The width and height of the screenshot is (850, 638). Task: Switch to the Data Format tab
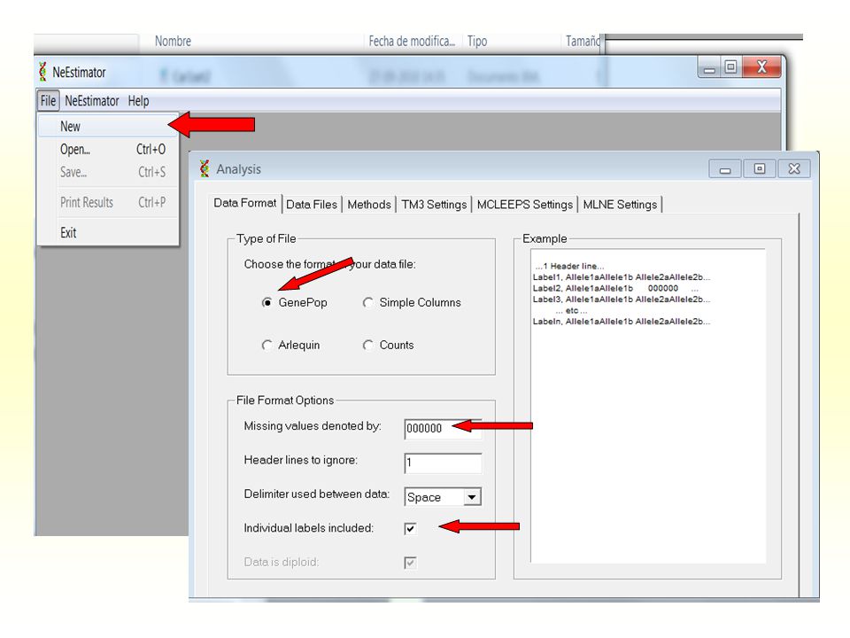click(x=245, y=203)
